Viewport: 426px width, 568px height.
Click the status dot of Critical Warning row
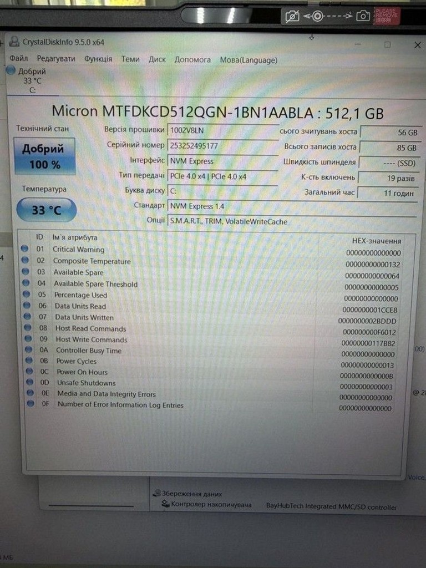click(24, 248)
